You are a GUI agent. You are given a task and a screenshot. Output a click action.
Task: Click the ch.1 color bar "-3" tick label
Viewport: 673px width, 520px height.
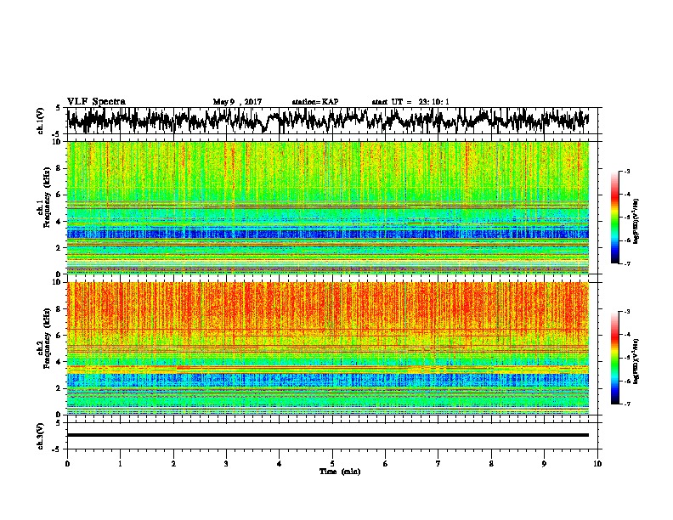627,171
